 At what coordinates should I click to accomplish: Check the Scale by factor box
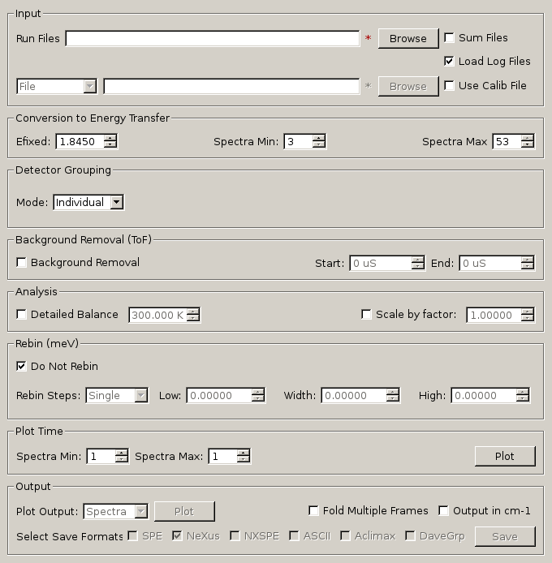(x=367, y=315)
